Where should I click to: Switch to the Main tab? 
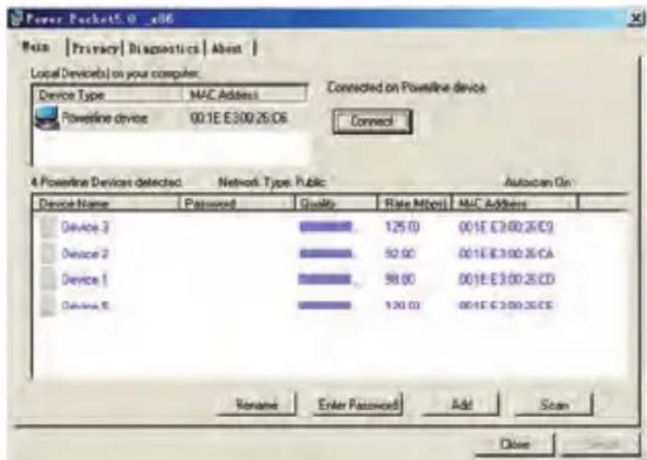(36, 47)
